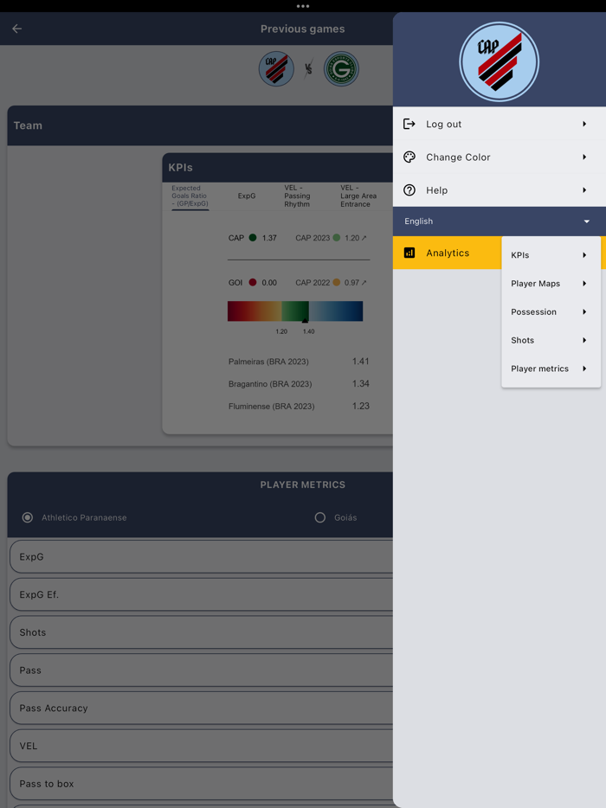Open the three-dot handle at top
Screen dimensions: 606x808
pyautogui.click(x=303, y=6)
